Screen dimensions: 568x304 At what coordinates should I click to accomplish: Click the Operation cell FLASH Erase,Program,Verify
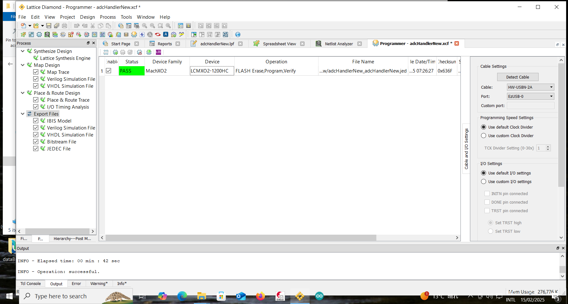[276, 71]
